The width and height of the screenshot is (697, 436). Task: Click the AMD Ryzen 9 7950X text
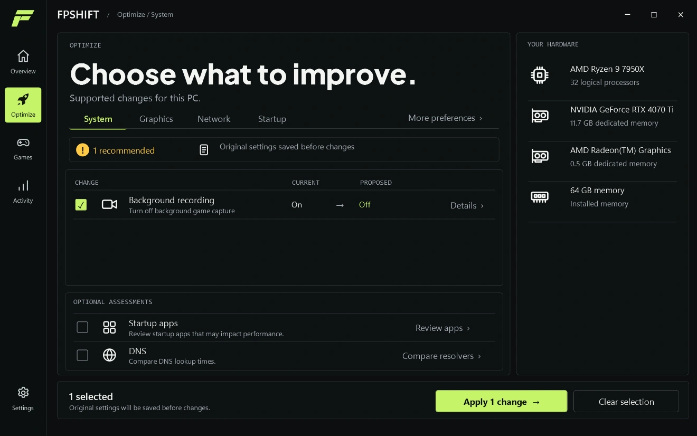tap(607, 69)
